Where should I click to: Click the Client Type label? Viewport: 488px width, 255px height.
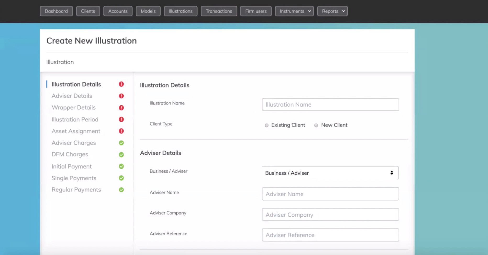coord(161,124)
